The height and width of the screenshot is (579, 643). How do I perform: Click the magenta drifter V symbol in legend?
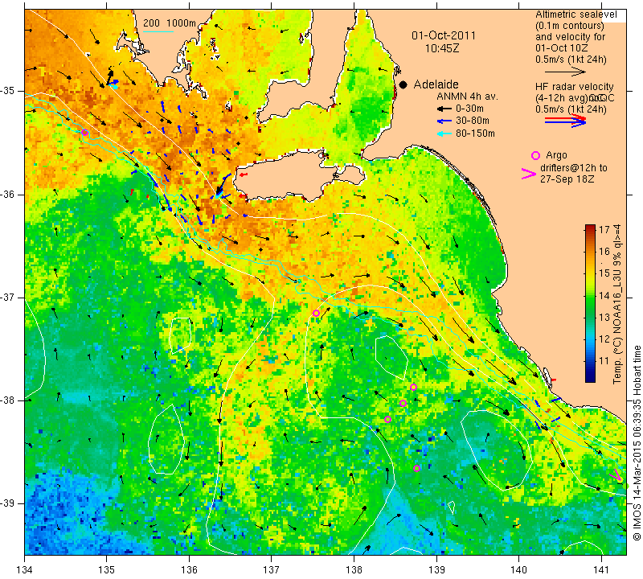(529, 174)
